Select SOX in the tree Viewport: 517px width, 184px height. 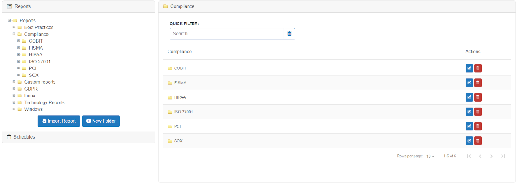pos(34,75)
